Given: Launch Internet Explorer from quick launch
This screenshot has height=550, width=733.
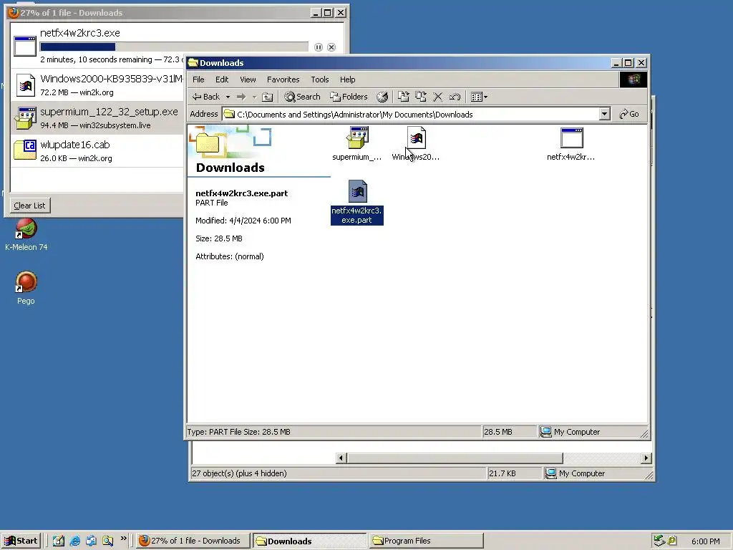Looking at the screenshot, I should (x=74, y=541).
